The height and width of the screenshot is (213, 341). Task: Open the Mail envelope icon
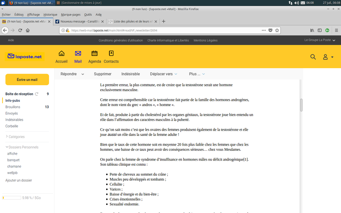click(x=78, y=53)
